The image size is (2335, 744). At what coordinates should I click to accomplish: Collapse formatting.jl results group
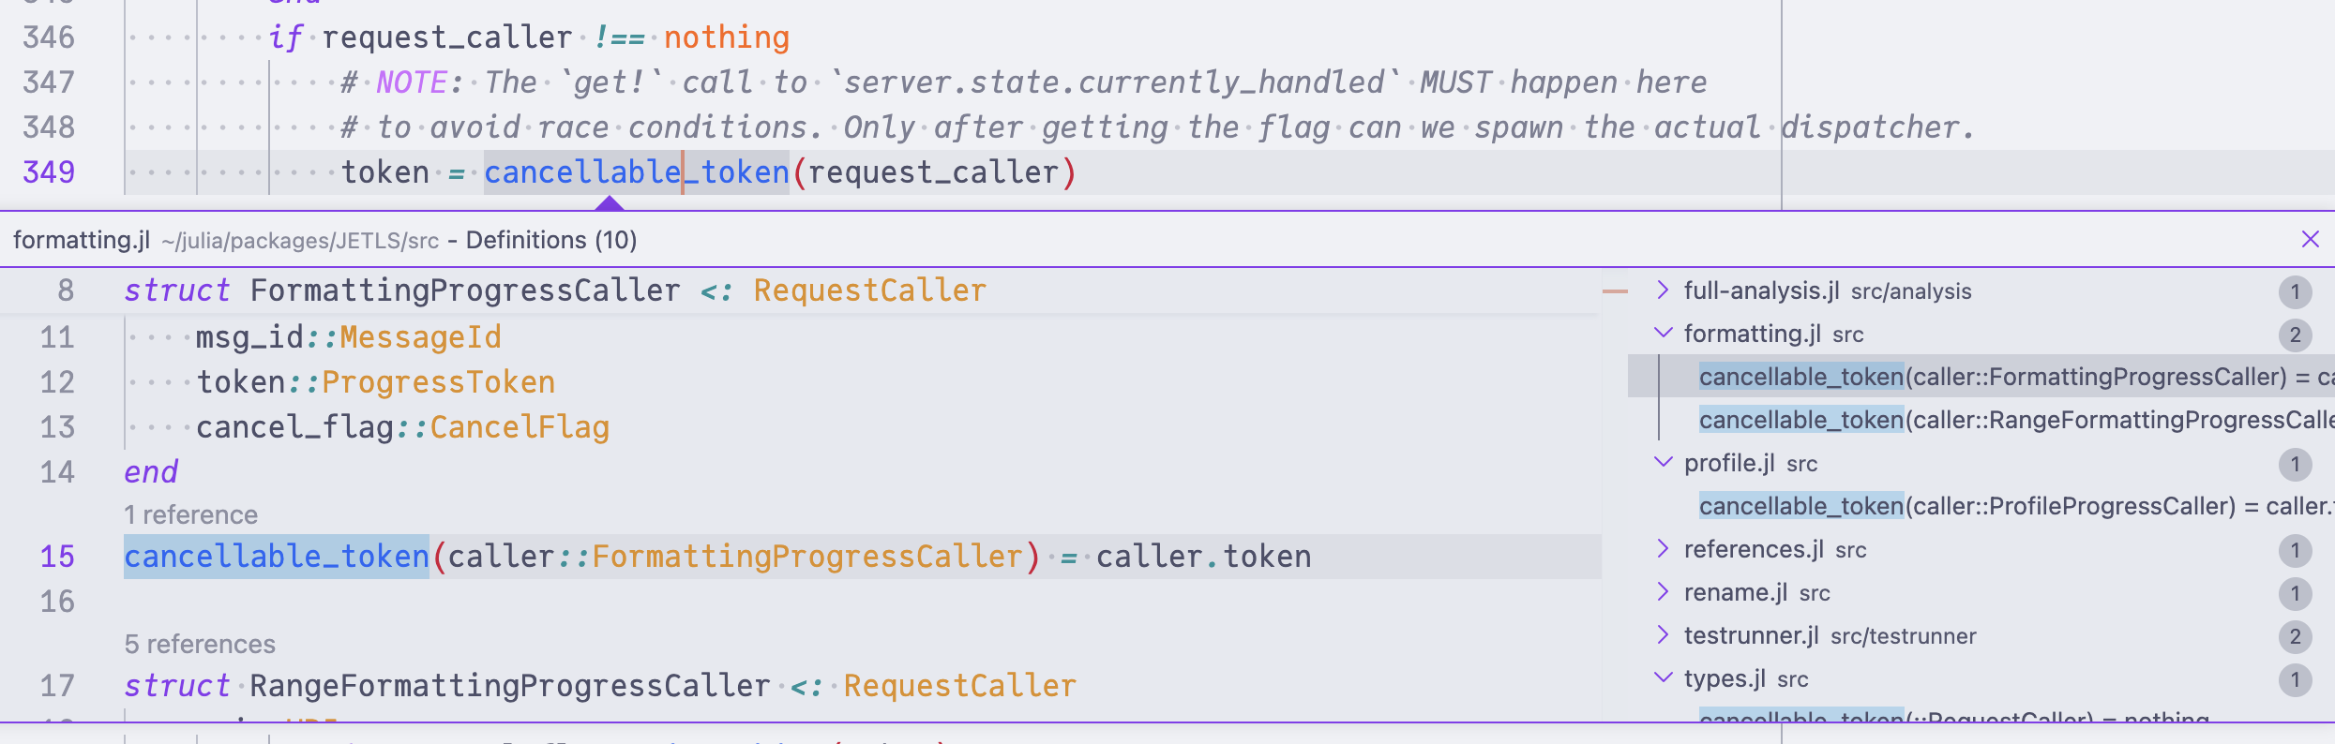(x=1663, y=334)
